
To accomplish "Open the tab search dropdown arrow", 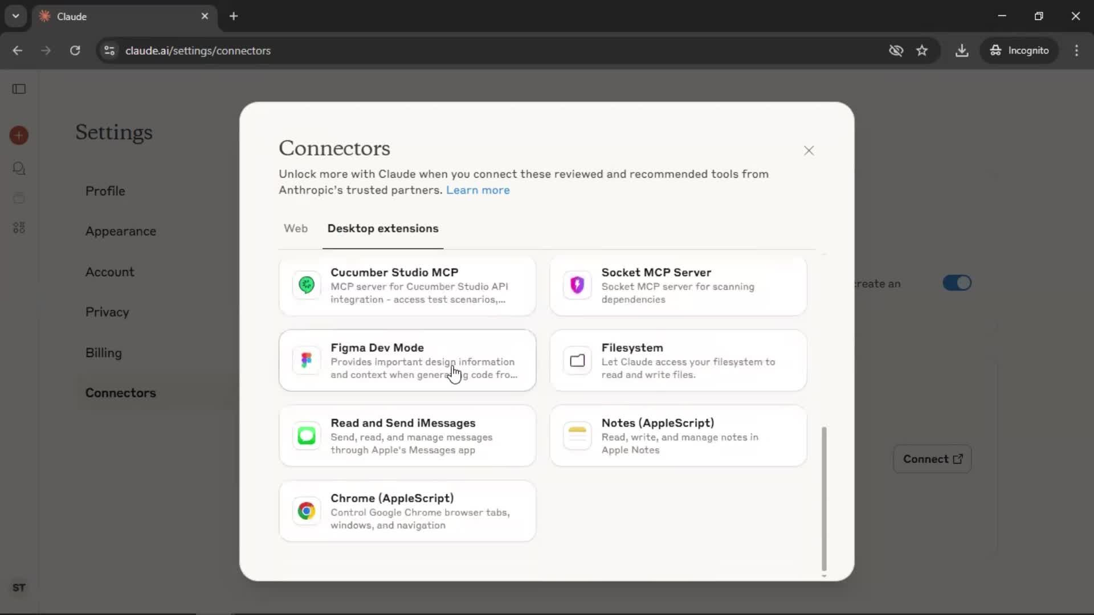I will click(16, 16).
